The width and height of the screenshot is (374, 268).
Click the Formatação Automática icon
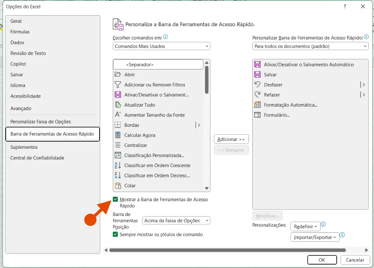coord(257,105)
